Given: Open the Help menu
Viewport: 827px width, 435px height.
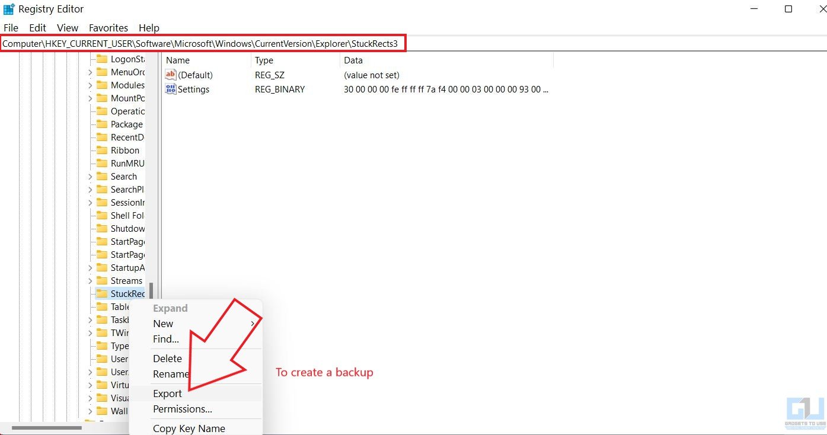Looking at the screenshot, I should [x=149, y=28].
